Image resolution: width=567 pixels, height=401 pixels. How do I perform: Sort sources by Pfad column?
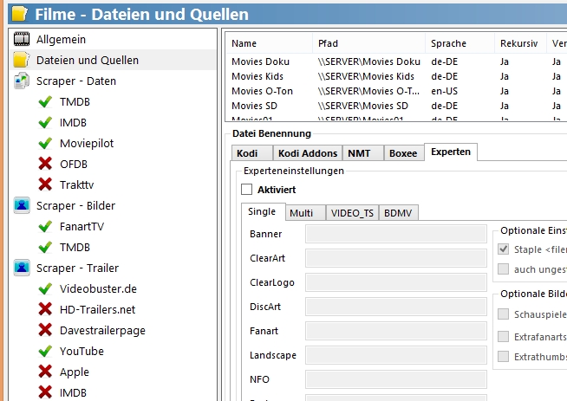tap(368, 43)
